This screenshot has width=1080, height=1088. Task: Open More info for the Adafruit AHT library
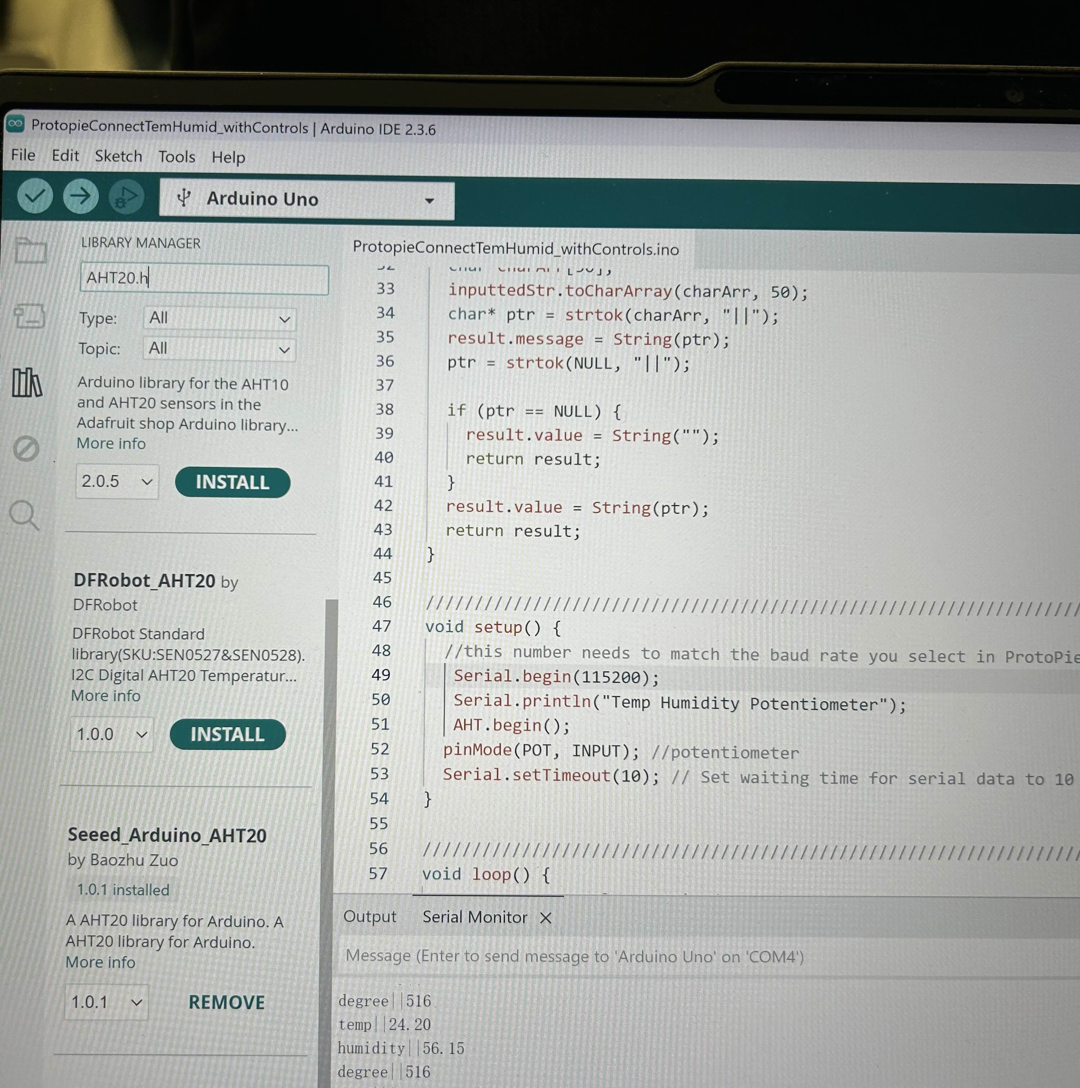coord(111,443)
